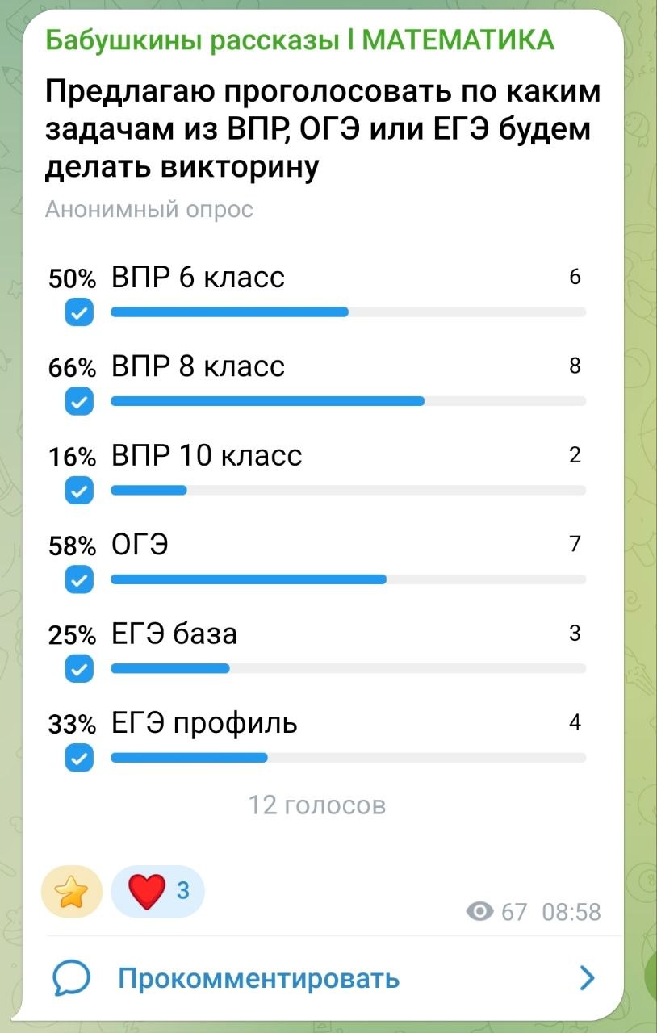Viewport: 657px width, 1033px height.
Task: Click the comment speech bubble icon
Action: tap(73, 979)
